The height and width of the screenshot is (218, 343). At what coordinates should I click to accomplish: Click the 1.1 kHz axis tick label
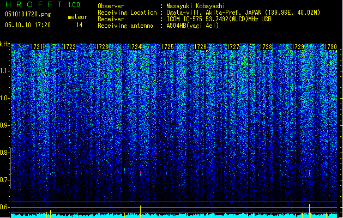click(x=4, y=71)
